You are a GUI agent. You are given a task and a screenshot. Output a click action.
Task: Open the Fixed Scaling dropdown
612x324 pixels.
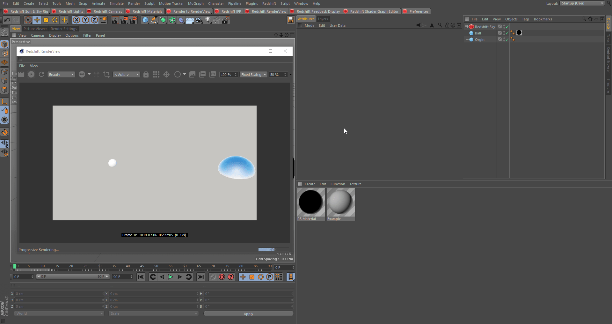coord(254,75)
